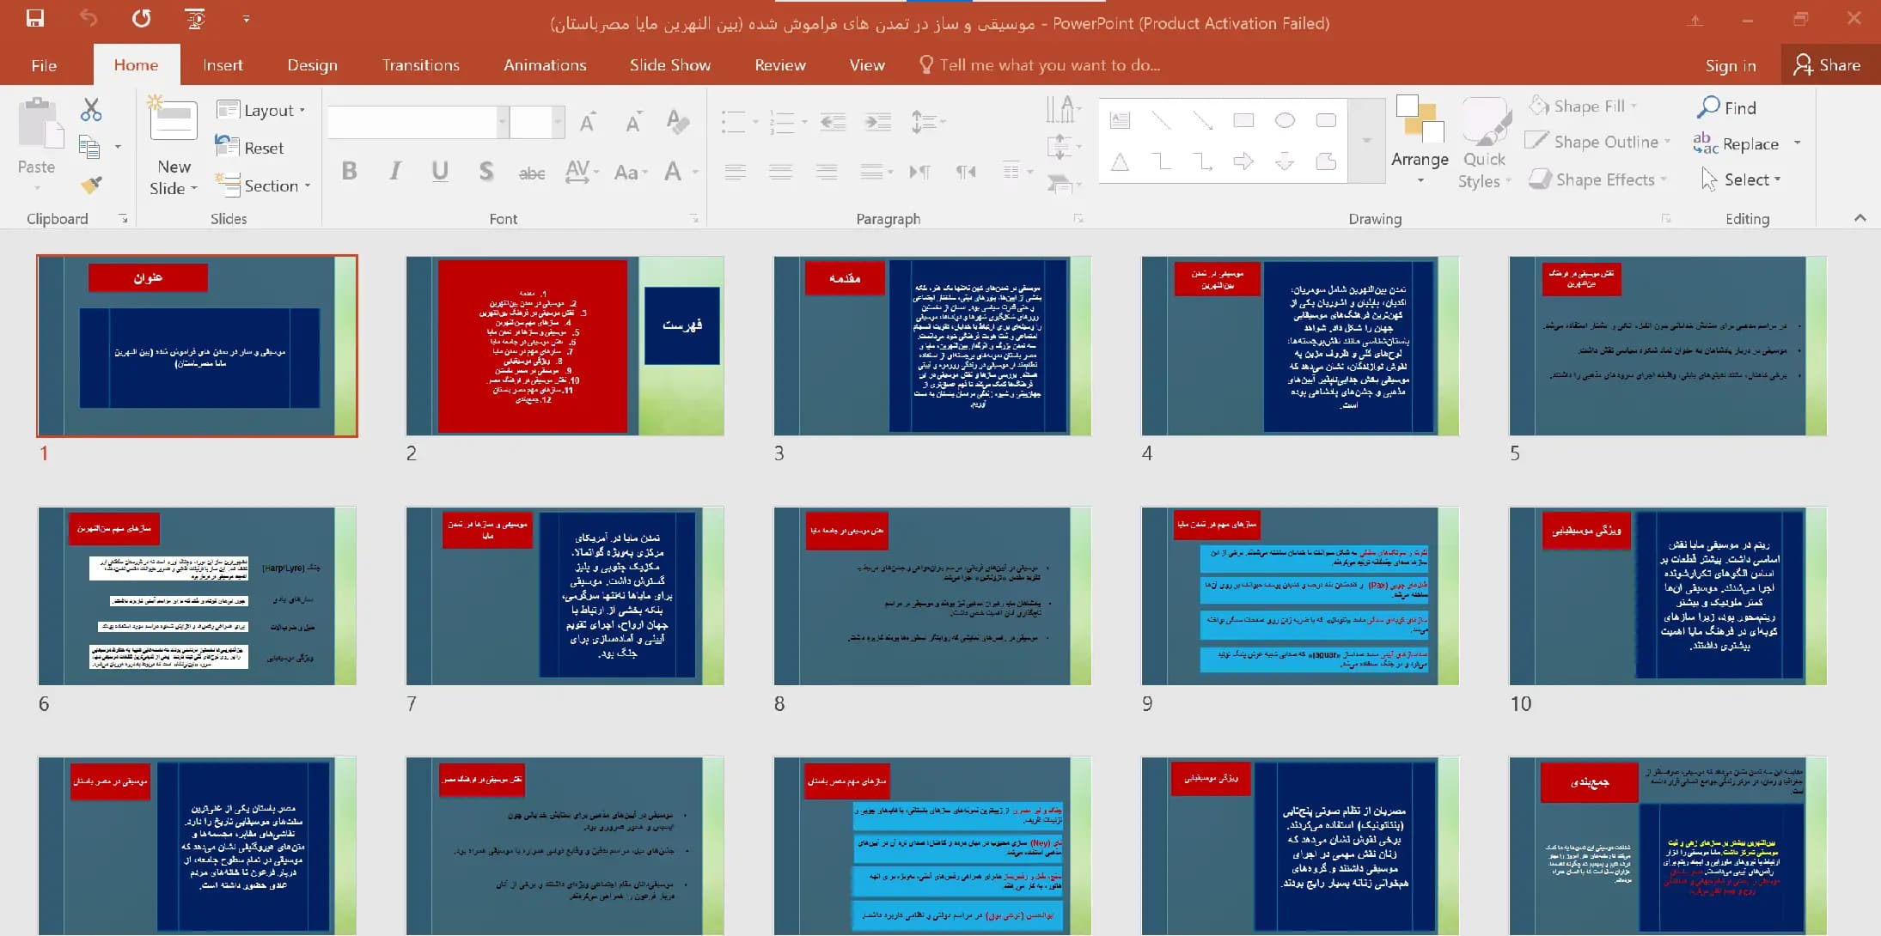Increase font size icon
1881x936 pixels.
pos(588,123)
